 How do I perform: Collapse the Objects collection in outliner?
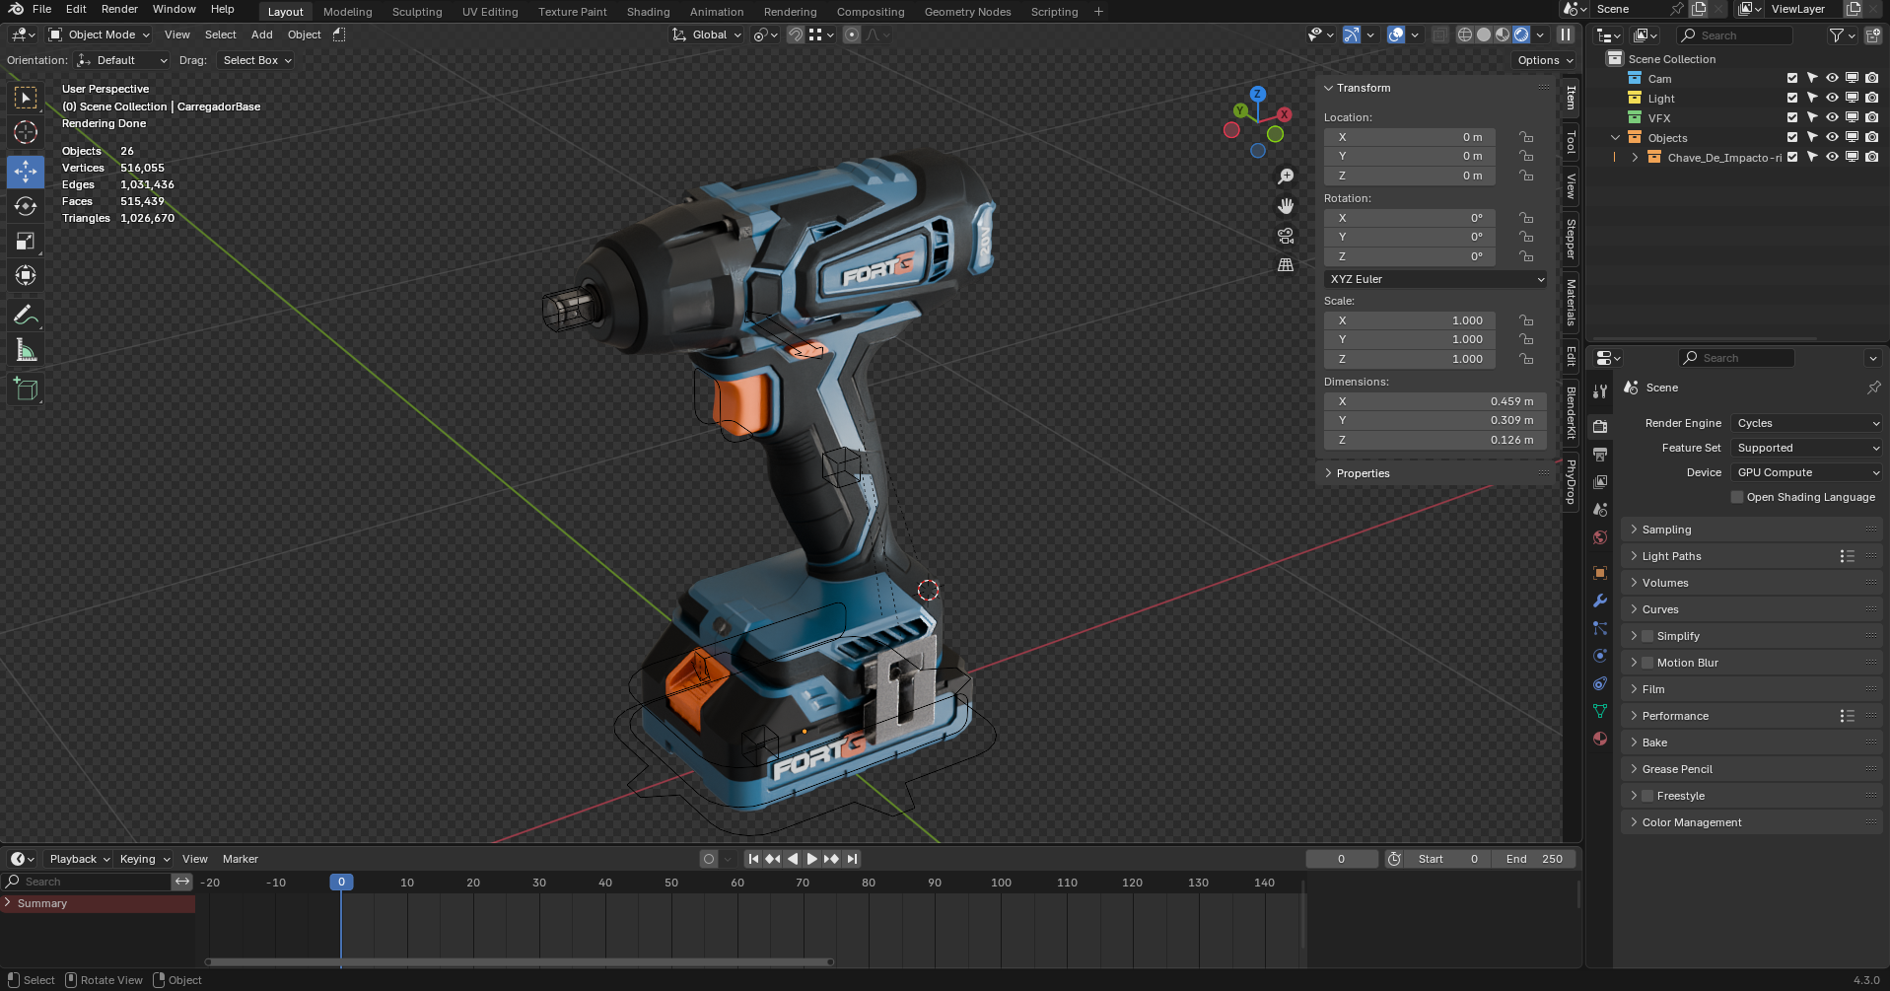(1615, 138)
